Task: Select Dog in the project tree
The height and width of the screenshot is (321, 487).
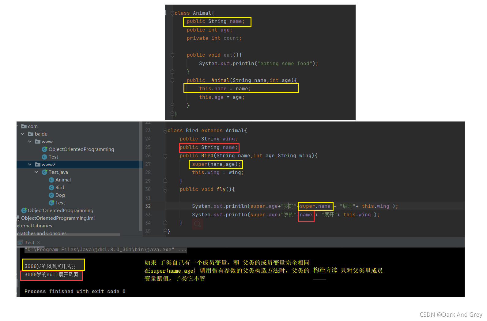Action: pos(60,195)
